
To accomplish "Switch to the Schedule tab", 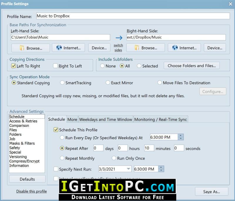I will click(x=57, y=119).
